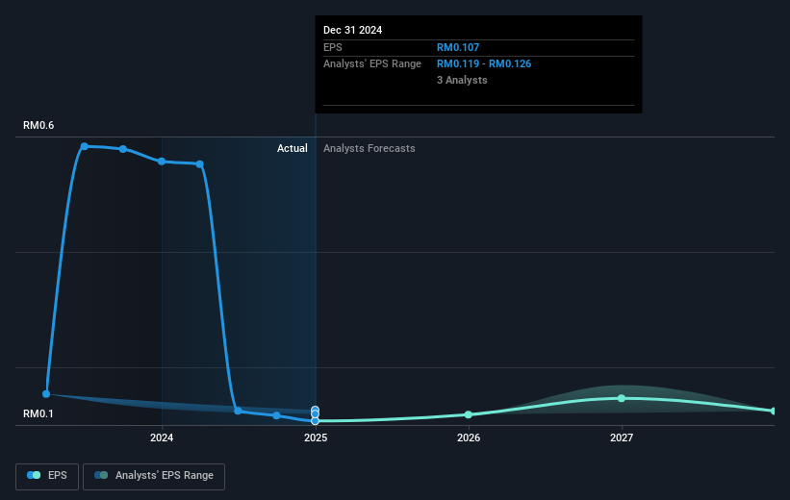This screenshot has height=500, width=790.
Task: Click the first low EPS point after the drop
Action: (x=238, y=411)
